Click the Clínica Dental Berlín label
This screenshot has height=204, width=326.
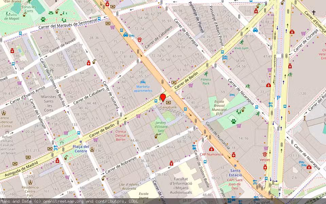click(121, 135)
